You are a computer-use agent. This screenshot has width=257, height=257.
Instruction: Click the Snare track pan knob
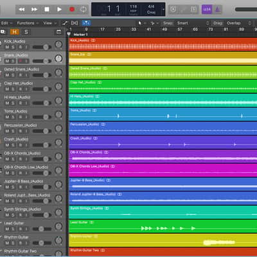coord(58,58)
